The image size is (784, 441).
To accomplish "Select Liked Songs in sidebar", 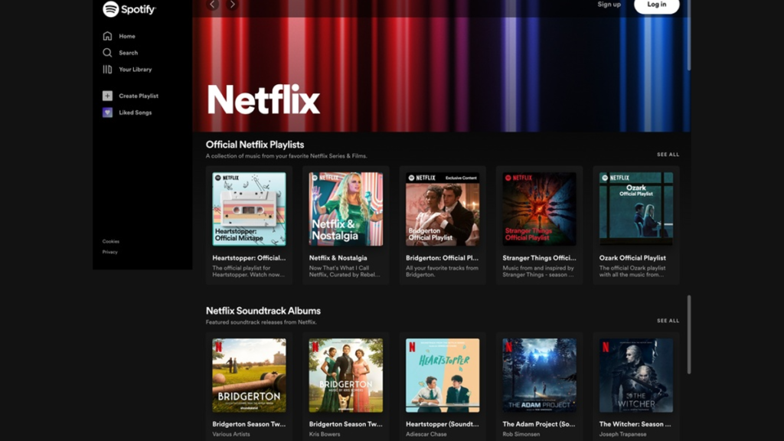I will pyautogui.click(x=135, y=113).
